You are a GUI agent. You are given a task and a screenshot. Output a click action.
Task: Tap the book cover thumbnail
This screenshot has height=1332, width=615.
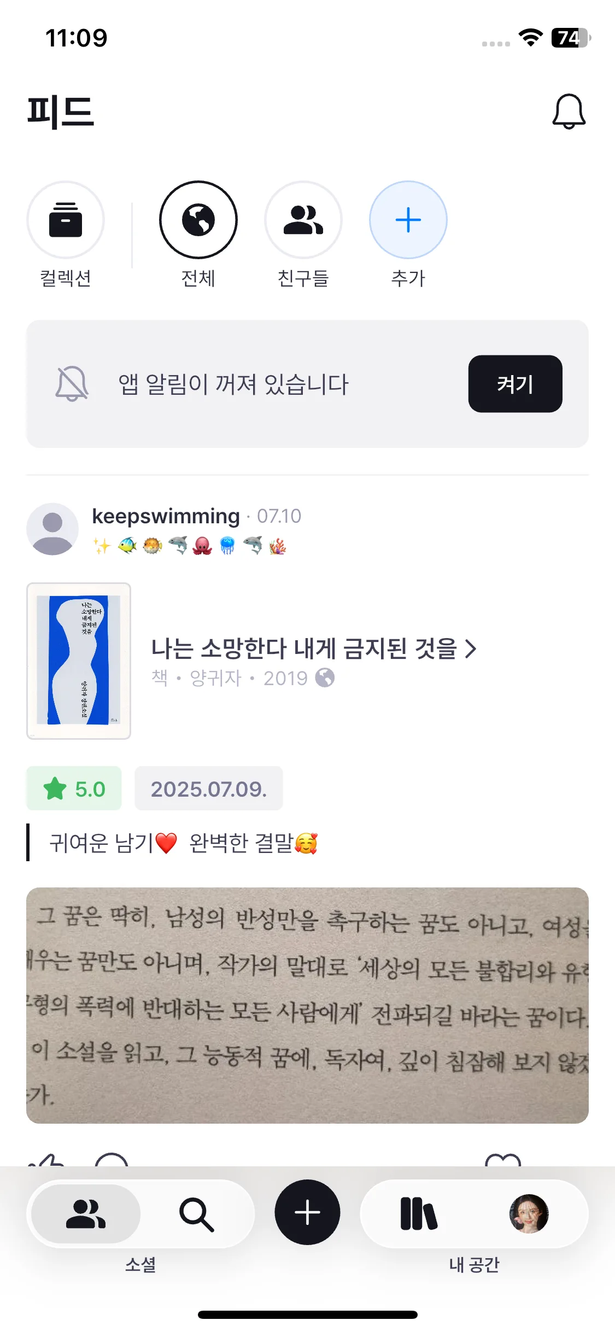(x=79, y=661)
